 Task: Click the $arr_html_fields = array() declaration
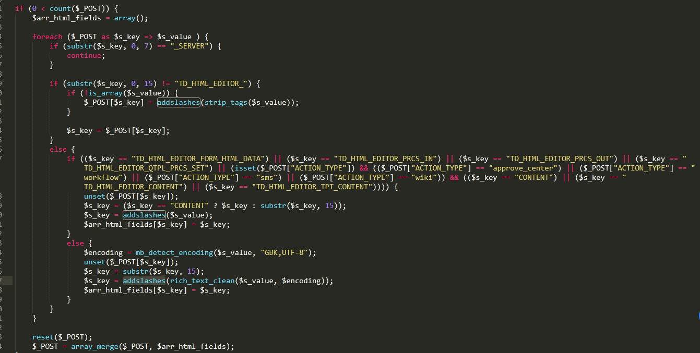pyautogui.click(x=90, y=18)
